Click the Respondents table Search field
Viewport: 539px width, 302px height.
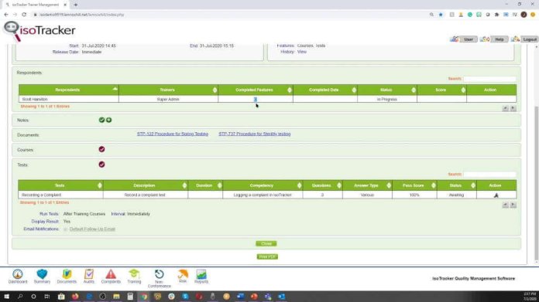coord(489,79)
